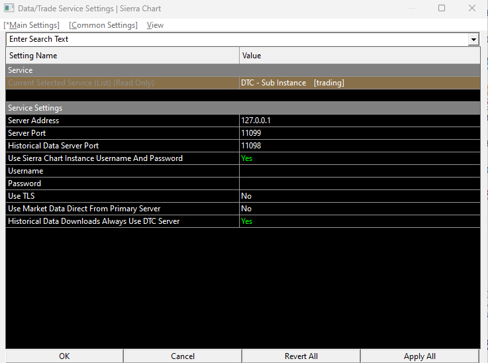This screenshot has width=488, height=363.
Task: Select the Service Settings section header
Action: tap(243, 108)
